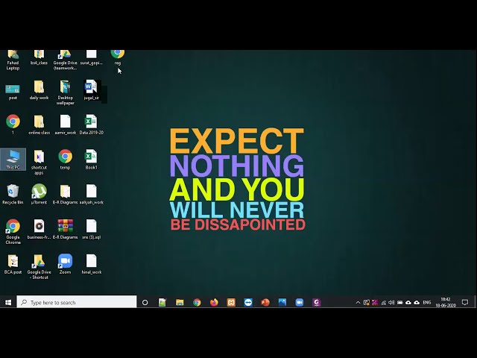477x358 pixels.
Task: Open File Explorer from the taskbar
Action: (x=180, y=302)
